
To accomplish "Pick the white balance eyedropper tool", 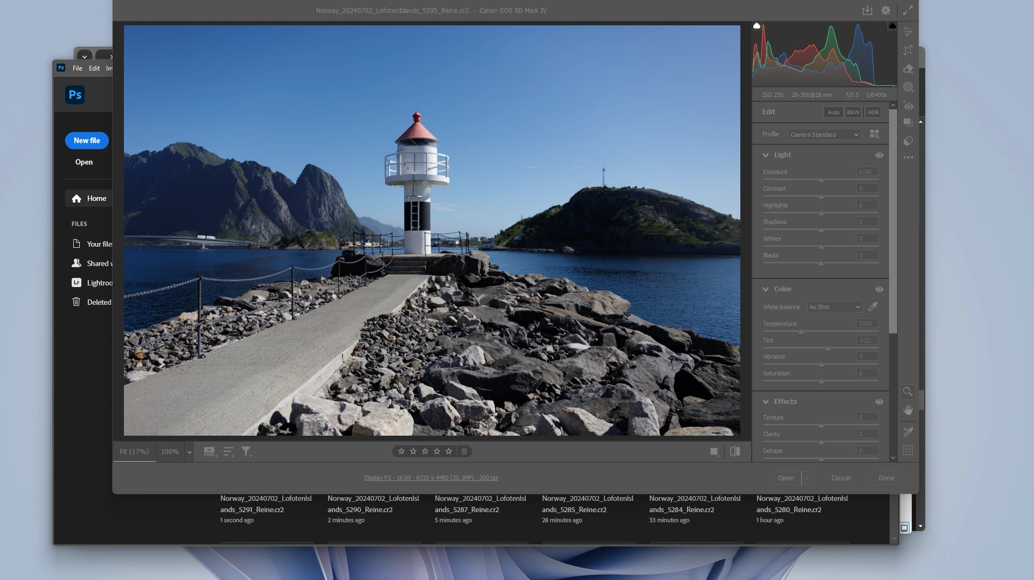I will click(873, 306).
